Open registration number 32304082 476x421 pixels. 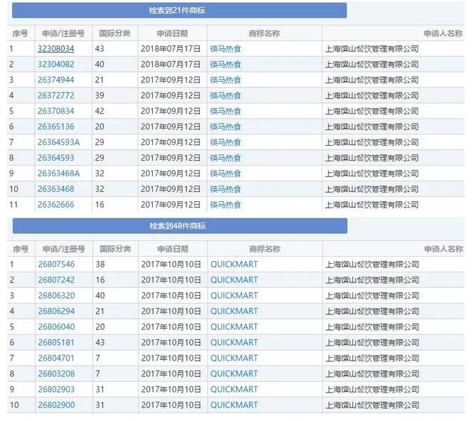click(55, 64)
